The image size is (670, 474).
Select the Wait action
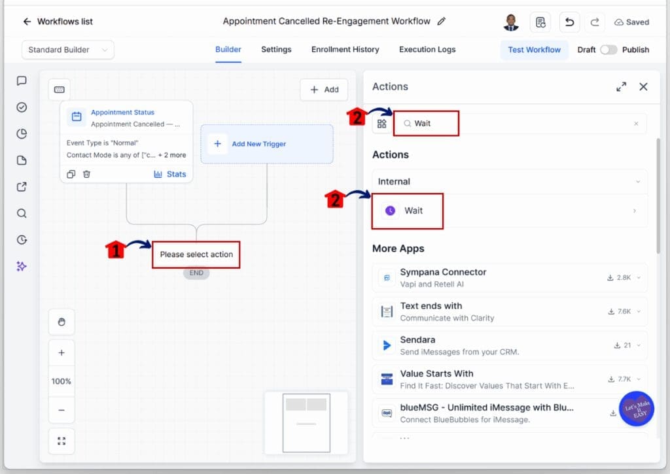509,211
